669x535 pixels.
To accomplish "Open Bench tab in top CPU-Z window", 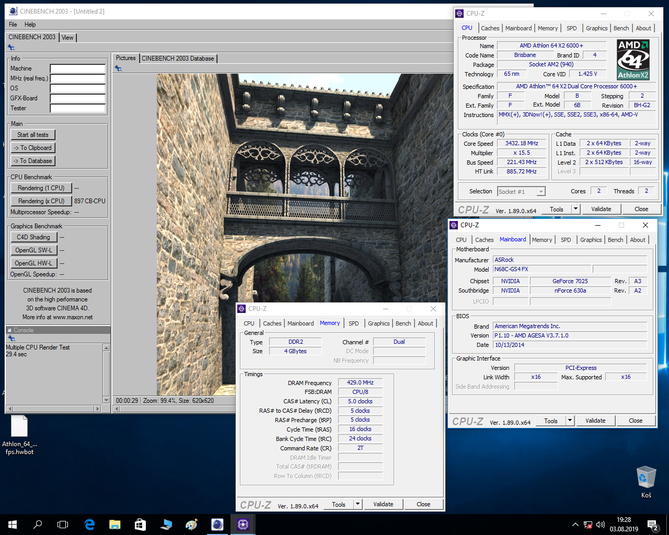I will pos(621,28).
